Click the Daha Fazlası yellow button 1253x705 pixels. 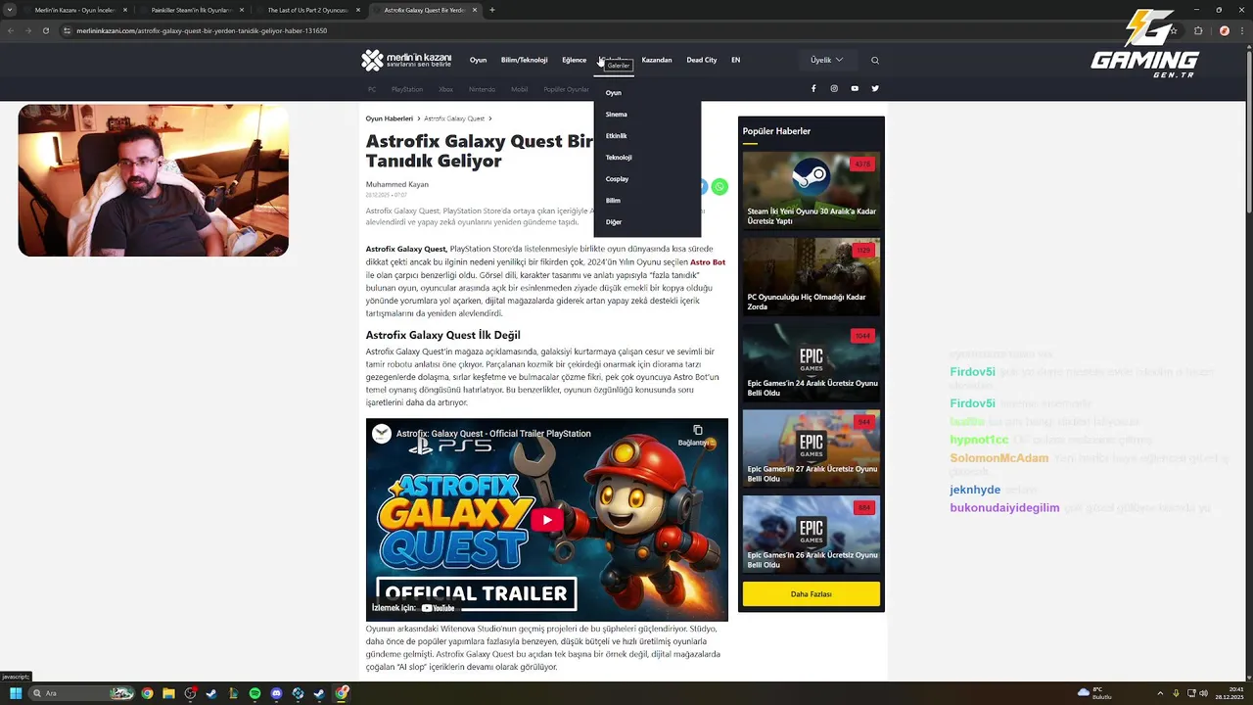click(811, 594)
